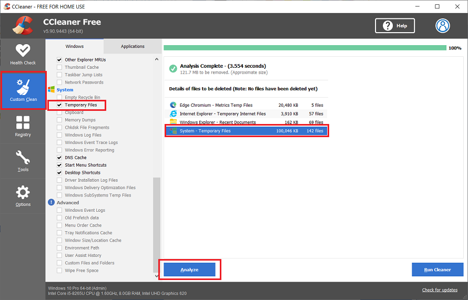Screen dimensions: 468x300
Task: Uncheck the Temporary Files checkbox
Action: tap(59, 105)
